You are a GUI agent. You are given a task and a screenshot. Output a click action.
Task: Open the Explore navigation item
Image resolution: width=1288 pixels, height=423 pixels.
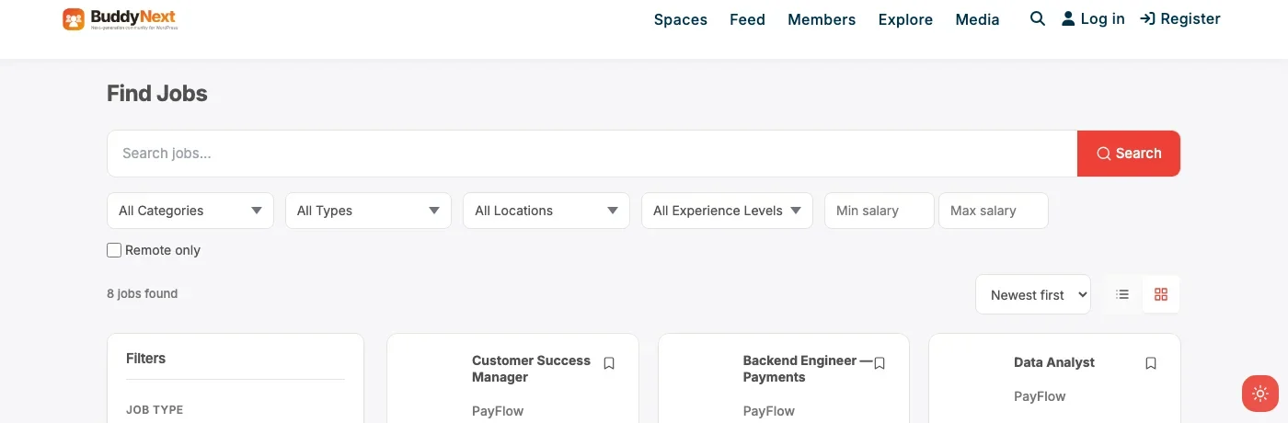(x=905, y=19)
